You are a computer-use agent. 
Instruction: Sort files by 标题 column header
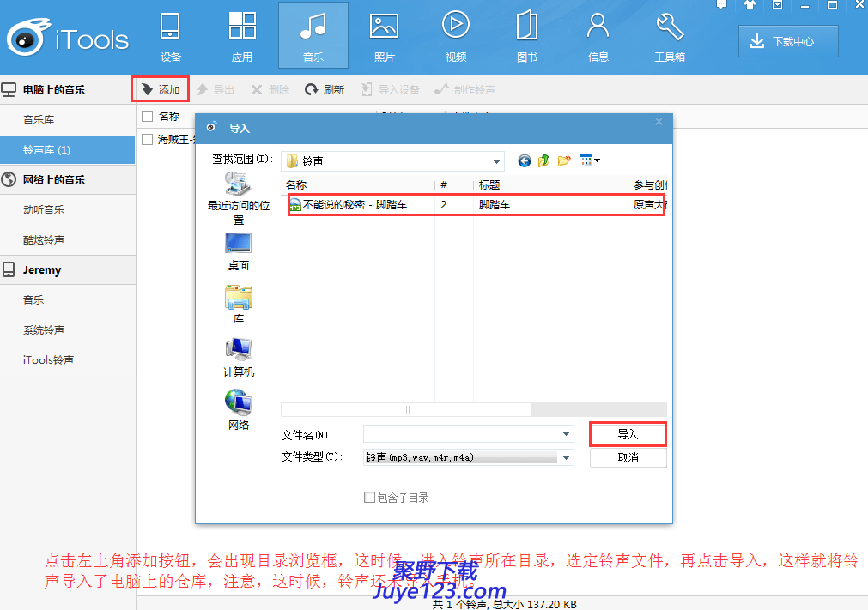tap(550, 184)
